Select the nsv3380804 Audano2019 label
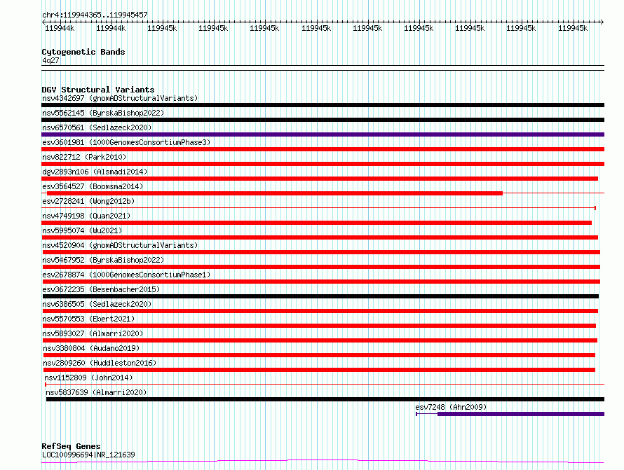This screenshot has width=624, height=470. pos(91,348)
